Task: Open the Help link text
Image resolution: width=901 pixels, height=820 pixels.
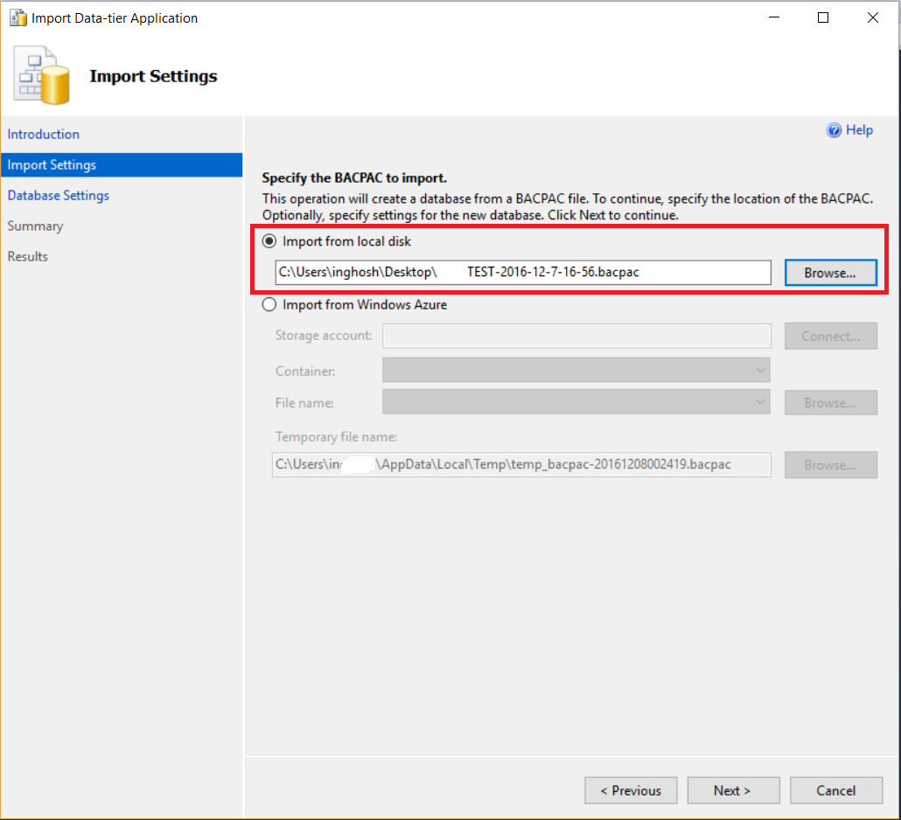Action: tap(859, 130)
